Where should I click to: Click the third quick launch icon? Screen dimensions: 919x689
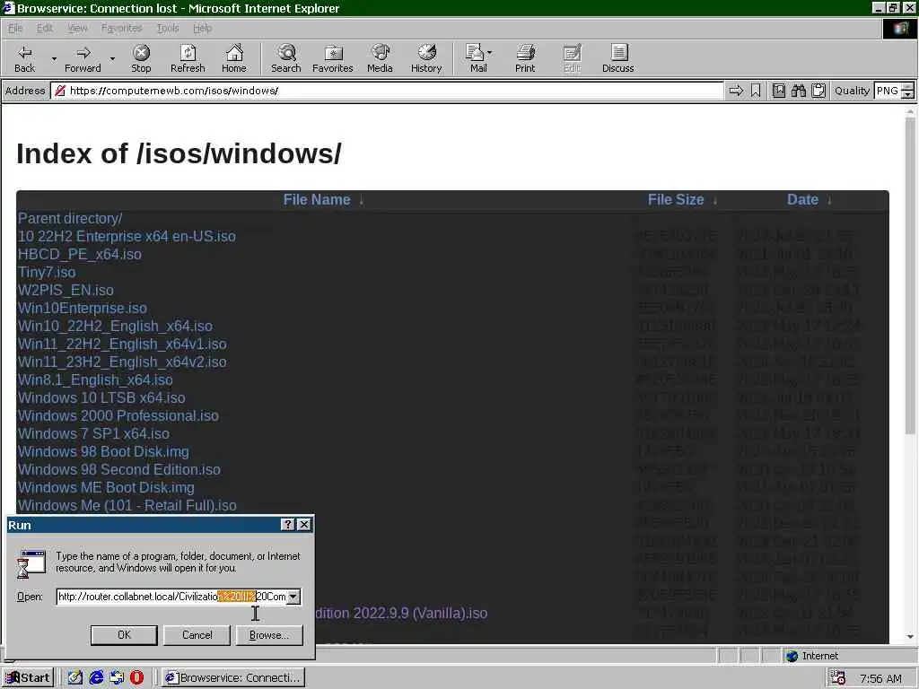(x=117, y=677)
